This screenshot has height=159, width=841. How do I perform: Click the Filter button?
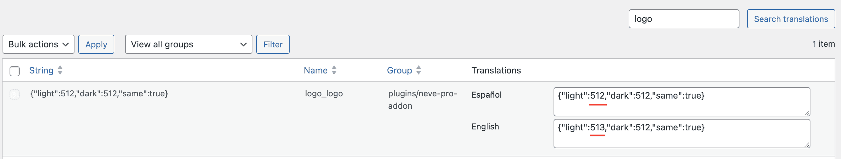pyautogui.click(x=272, y=44)
